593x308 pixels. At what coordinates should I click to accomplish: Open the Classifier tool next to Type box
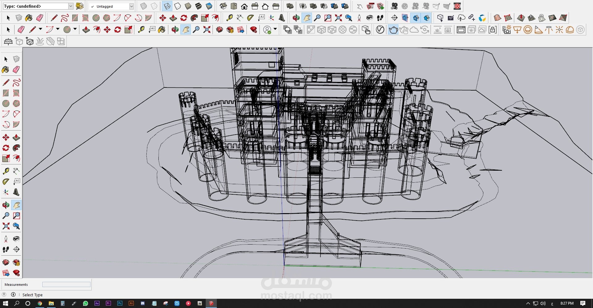click(80, 6)
